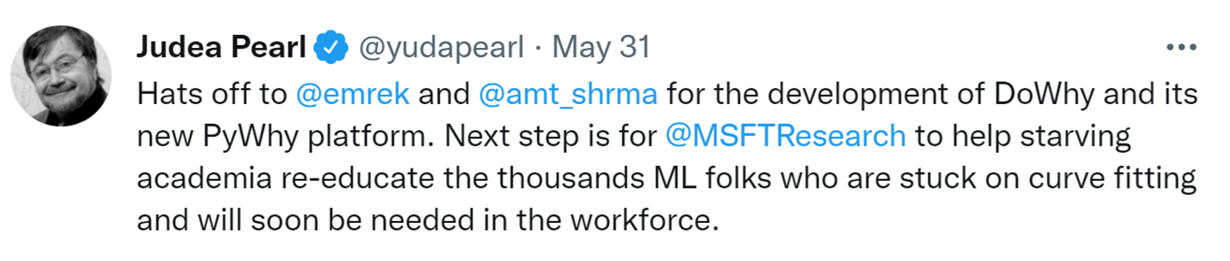Image resolution: width=1230 pixels, height=261 pixels.
Task: Click the dot separator before May 31
Action: [x=538, y=49]
